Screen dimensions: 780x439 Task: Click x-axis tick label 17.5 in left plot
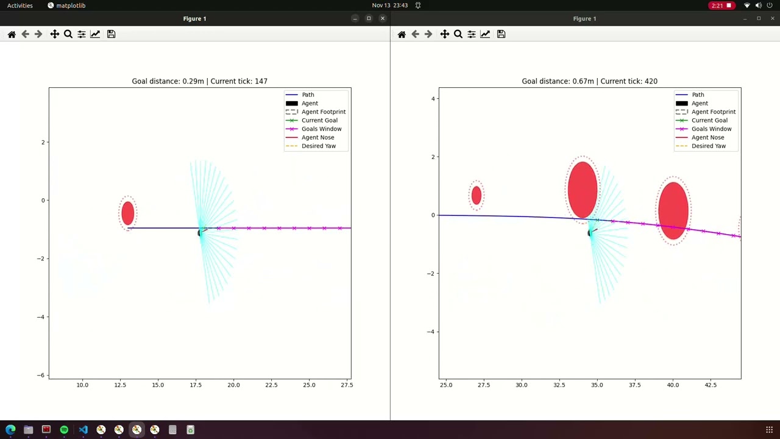tap(196, 385)
